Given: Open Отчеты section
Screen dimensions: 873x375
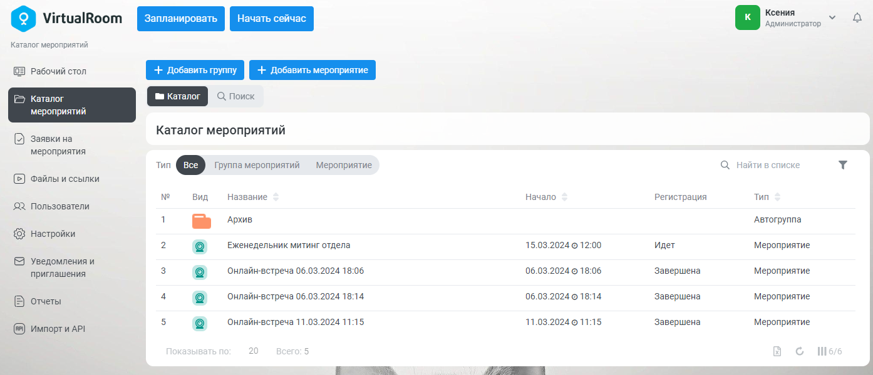Looking at the screenshot, I should pos(72,301).
